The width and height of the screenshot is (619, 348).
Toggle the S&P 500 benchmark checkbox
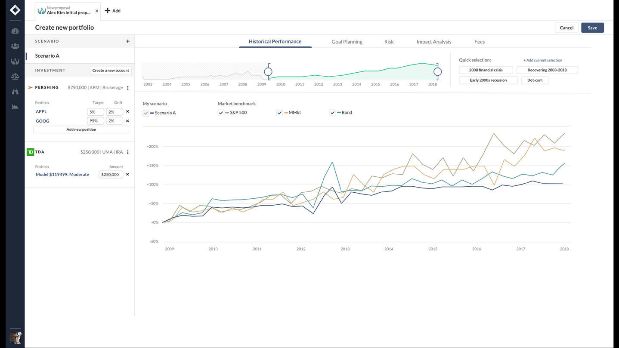pyautogui.click(x=221, y=113)
